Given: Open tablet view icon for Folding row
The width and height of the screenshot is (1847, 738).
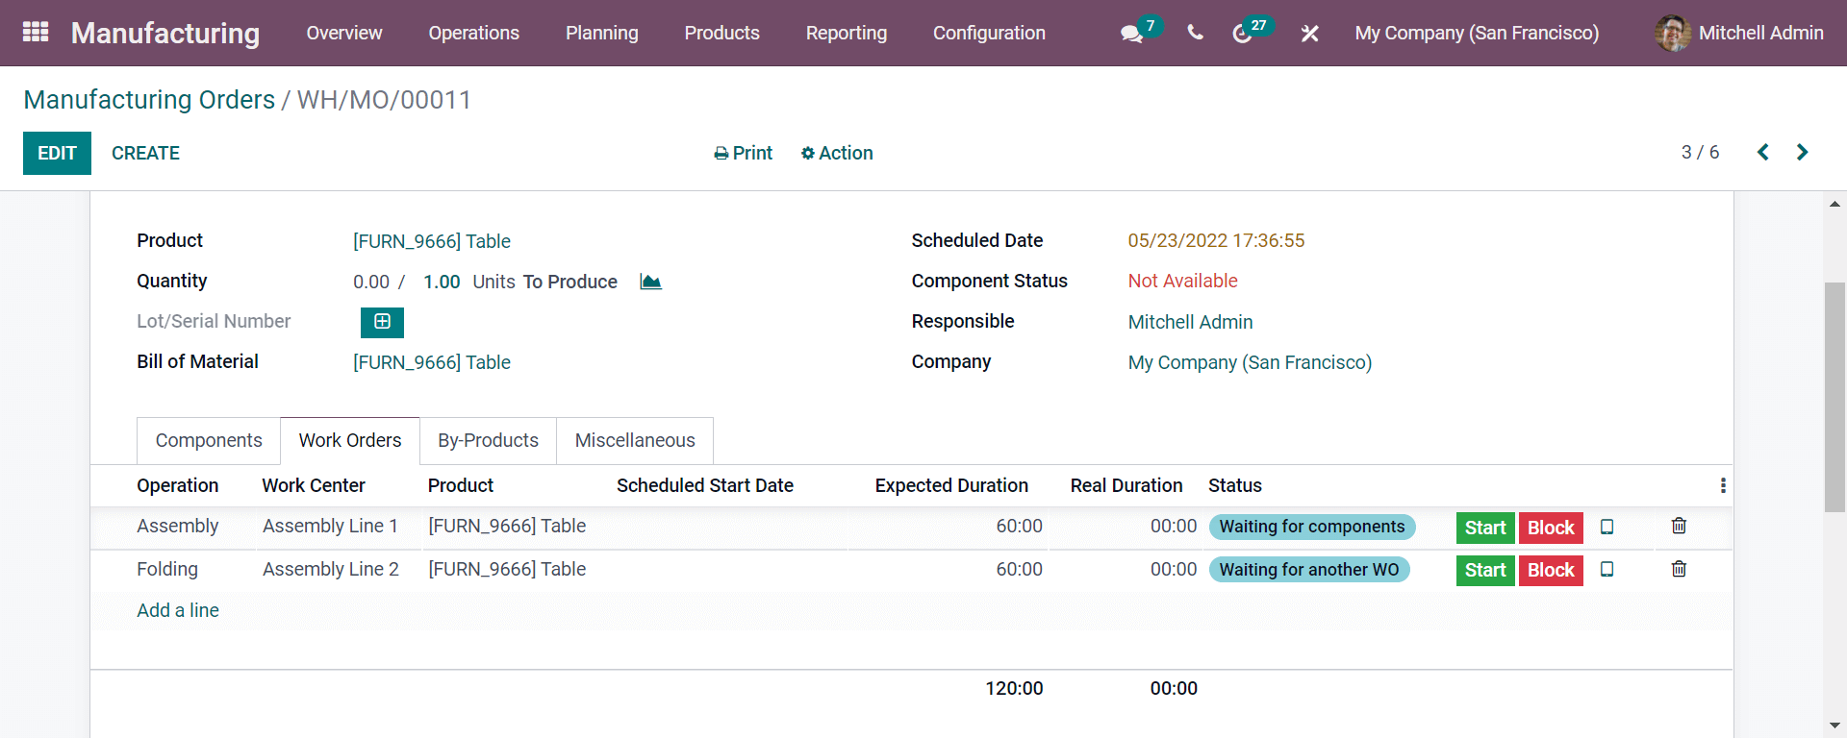Looking at the screenshot, I should (x=1607, y=570).
